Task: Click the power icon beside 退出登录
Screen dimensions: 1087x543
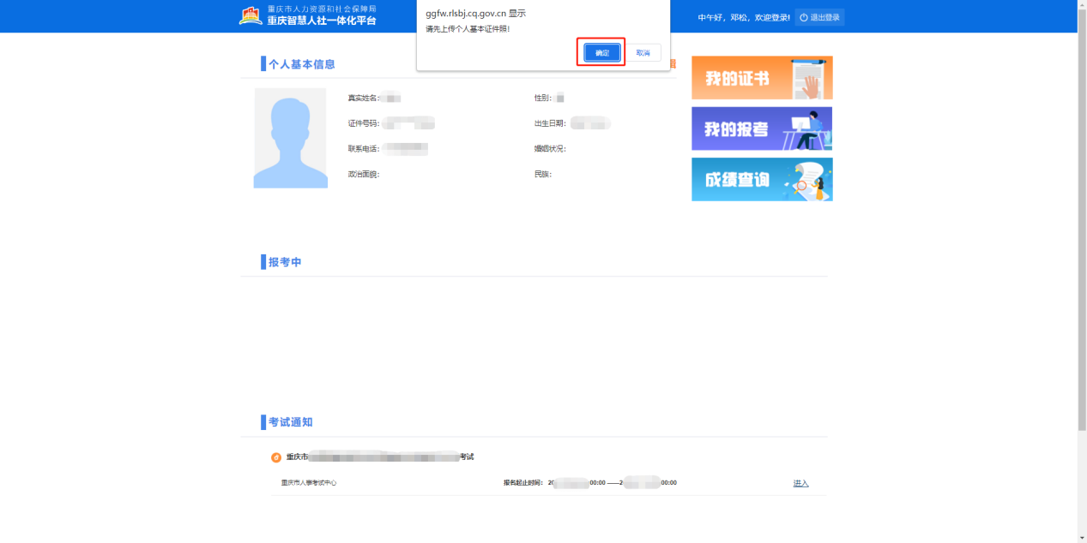Action: click(804, 17)
